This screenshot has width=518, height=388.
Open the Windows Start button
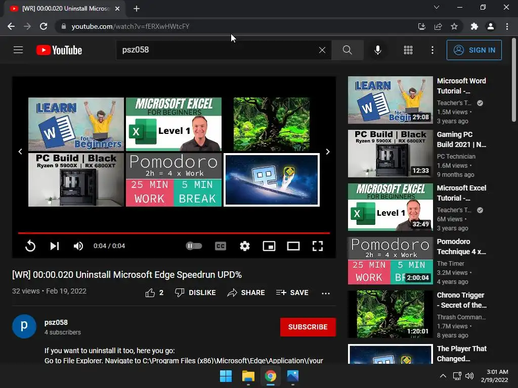point(226,376)
